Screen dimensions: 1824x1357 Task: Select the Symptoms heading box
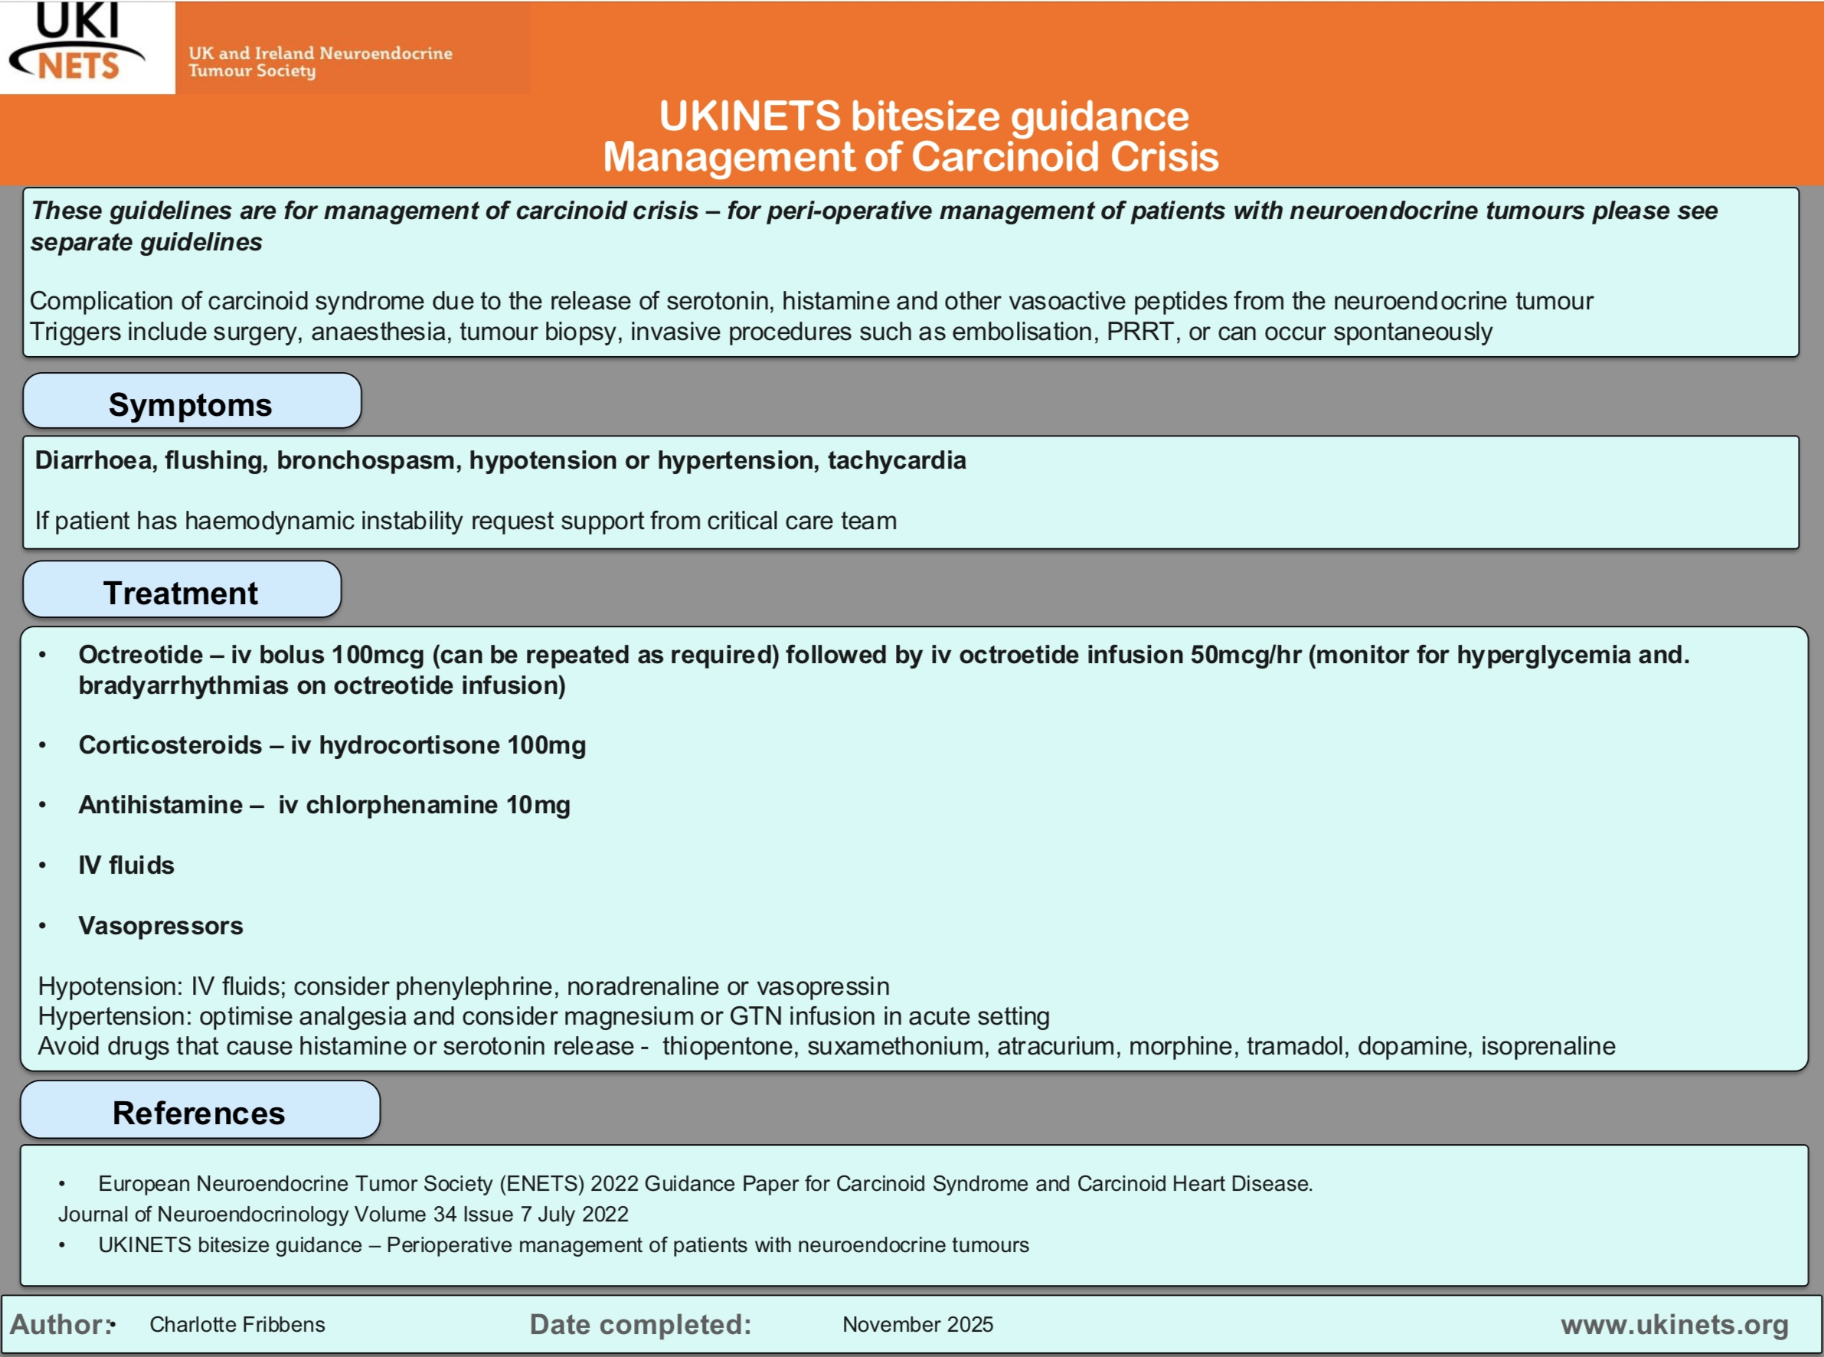coord(191,404)
